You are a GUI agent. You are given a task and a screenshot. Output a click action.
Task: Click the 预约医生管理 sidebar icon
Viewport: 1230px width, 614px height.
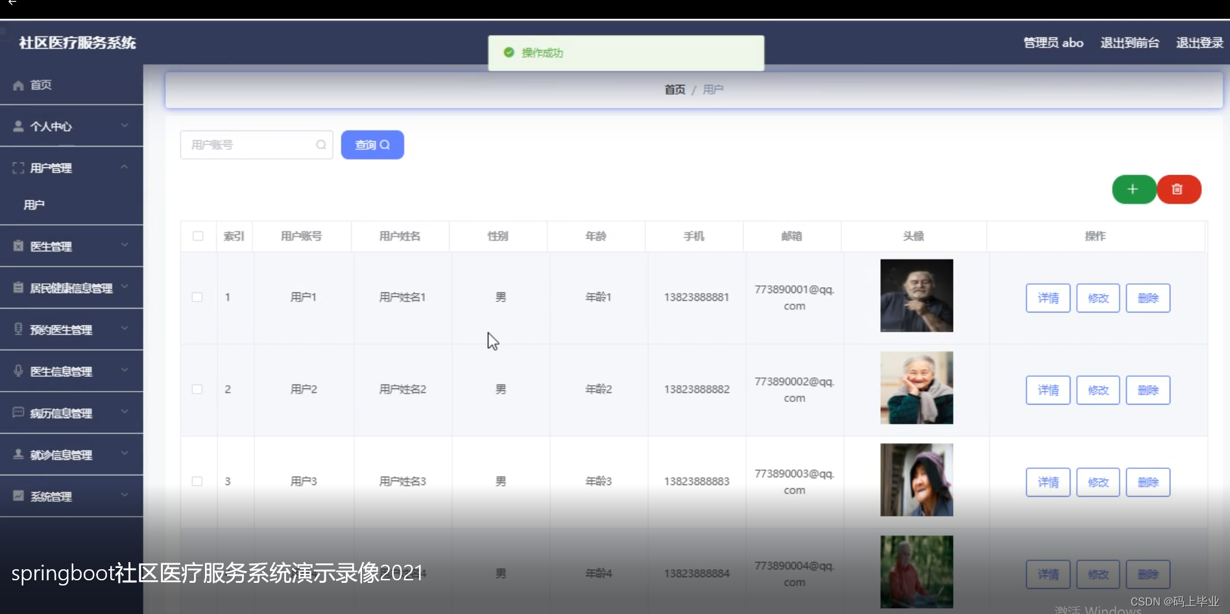(18, 329)
